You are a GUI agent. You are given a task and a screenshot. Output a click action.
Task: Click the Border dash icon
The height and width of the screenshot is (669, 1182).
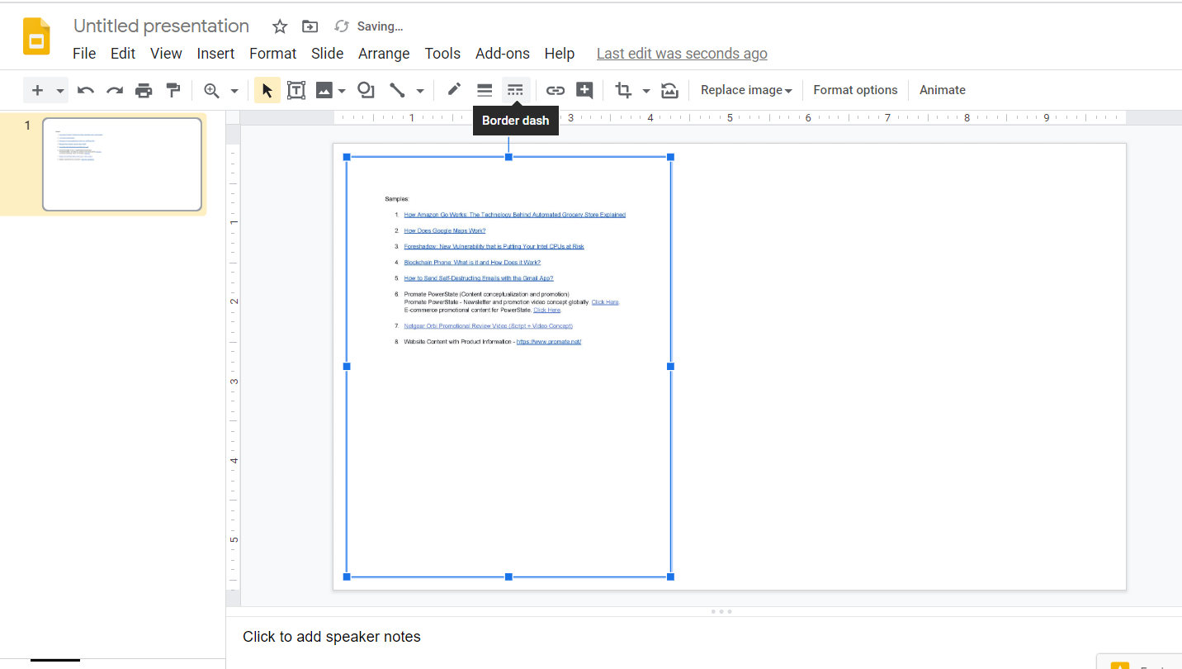pyautogui.click(x=515, y=90)
